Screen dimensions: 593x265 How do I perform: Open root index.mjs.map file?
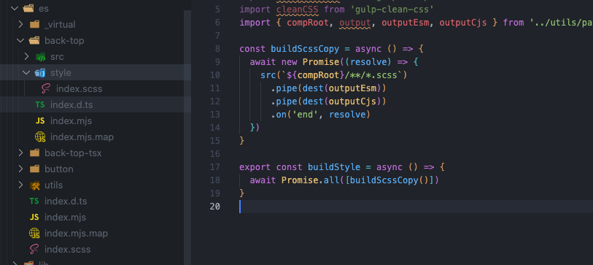[76, 234]
